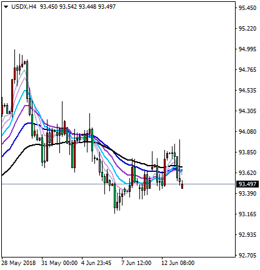Click the 31 May 00:00 time label

click(59, 263)
